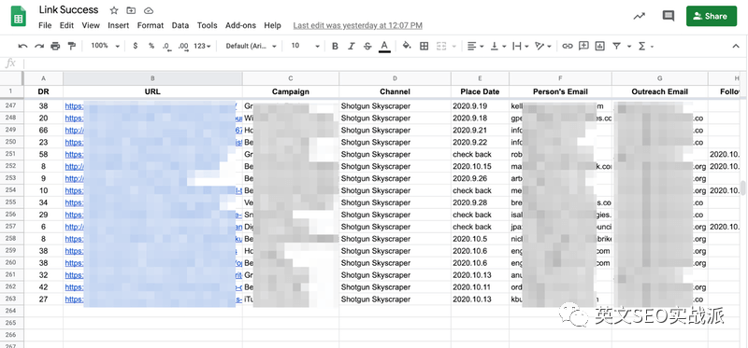Click the Undo icon
Screen dimensions: 748x348
tap(22, 46)
